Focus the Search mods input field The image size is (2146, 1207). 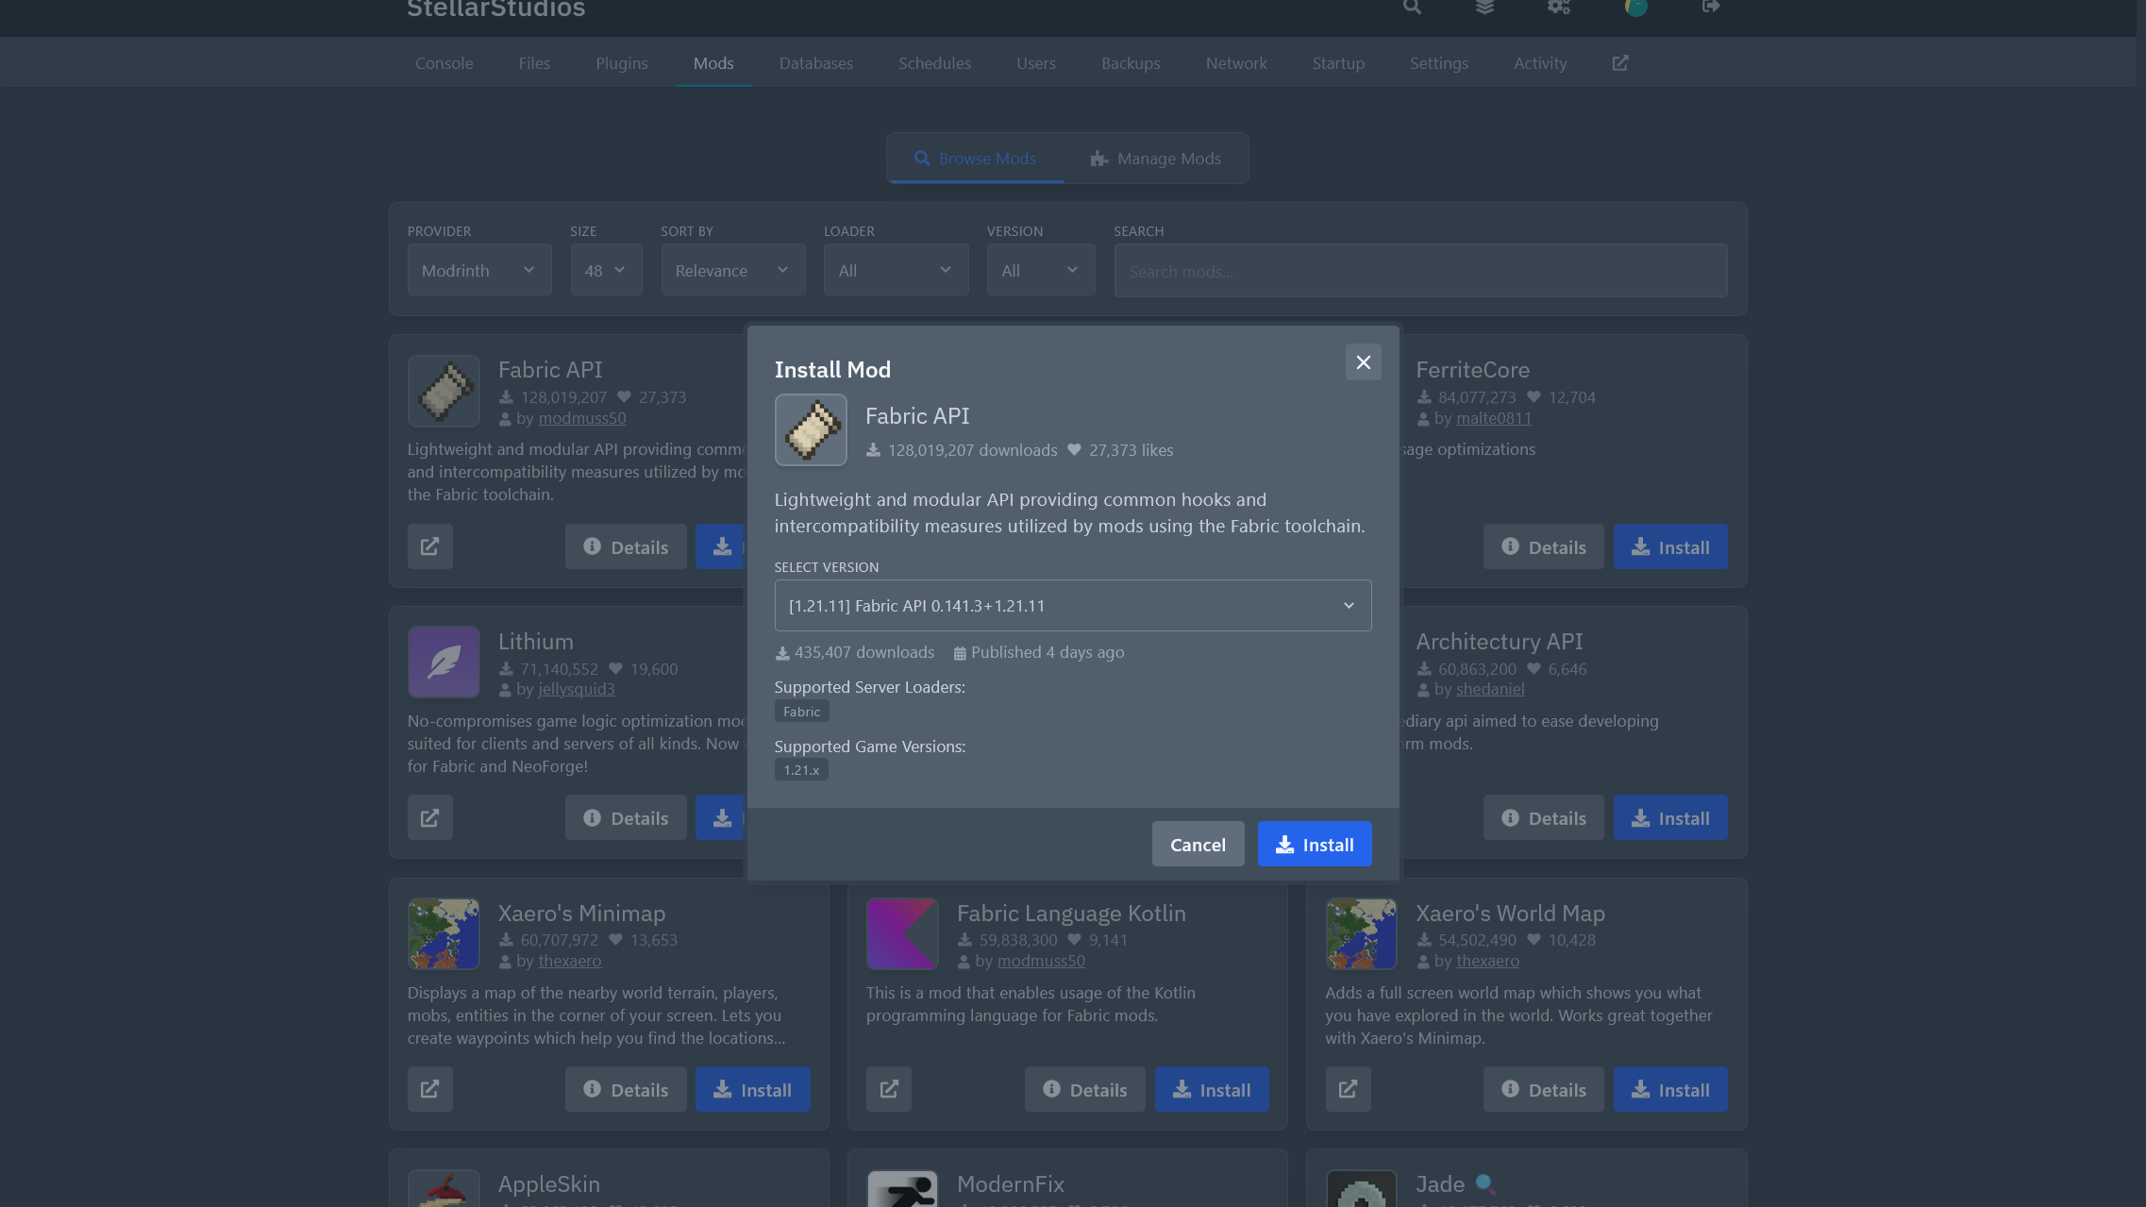point(1419,272)
